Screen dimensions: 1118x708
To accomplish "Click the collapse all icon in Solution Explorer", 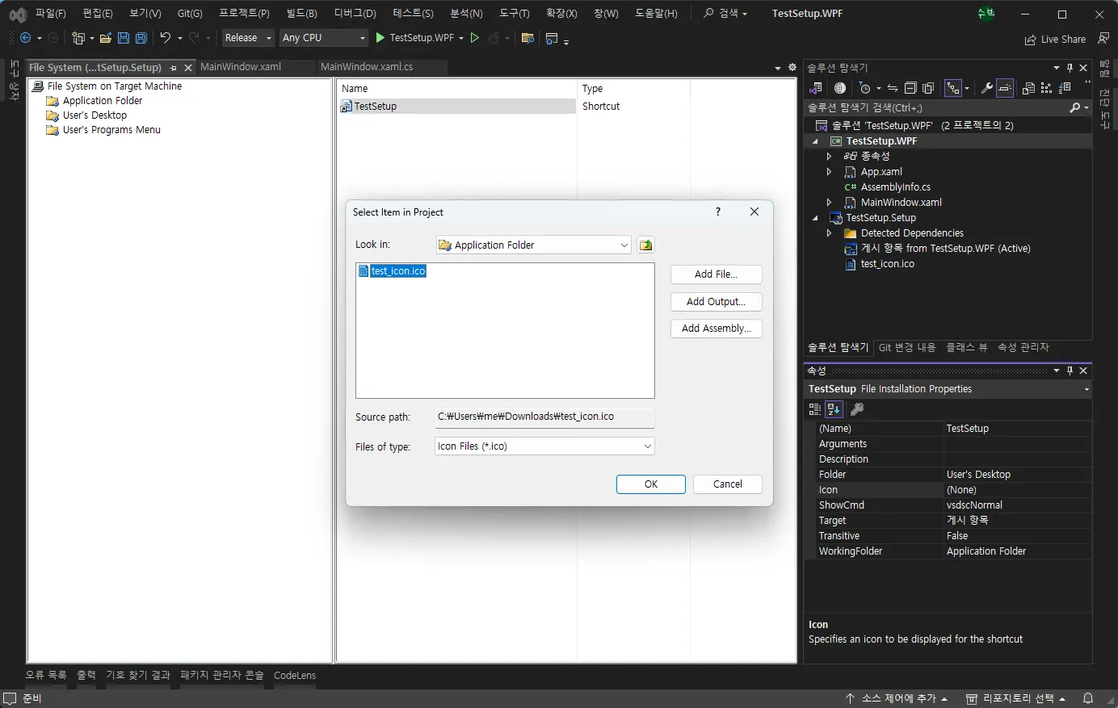I will click(910, 88).
